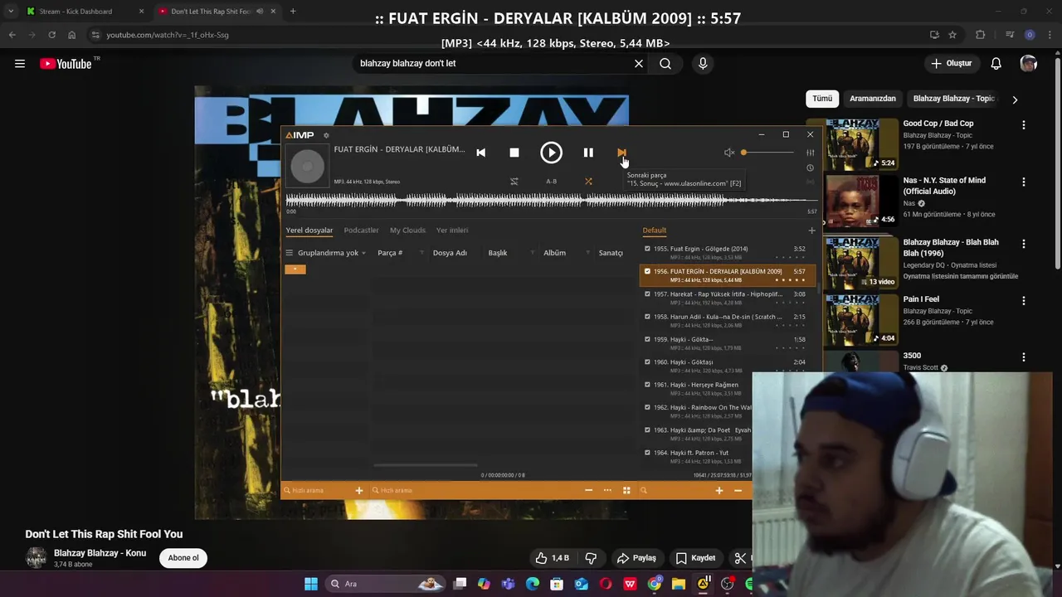Skip to the next track in AIMP

pyautogui.click(x=621, y=153)
